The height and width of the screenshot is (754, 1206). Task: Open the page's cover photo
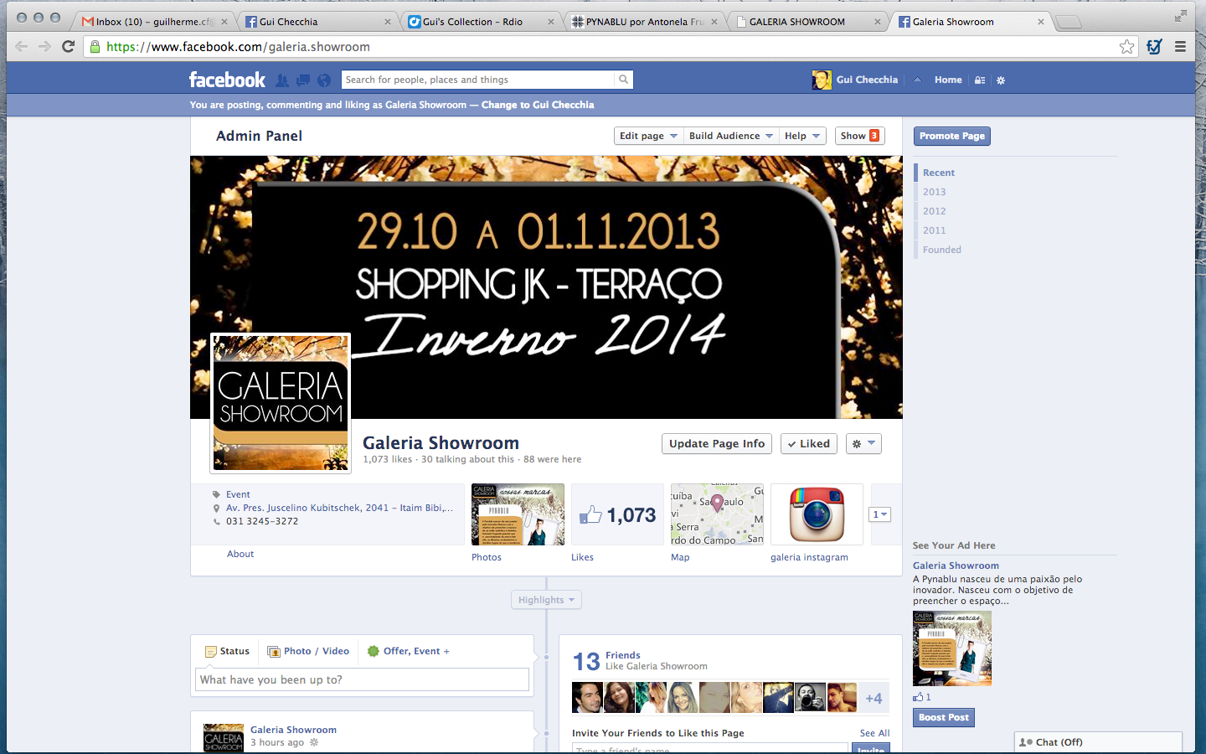546,287
